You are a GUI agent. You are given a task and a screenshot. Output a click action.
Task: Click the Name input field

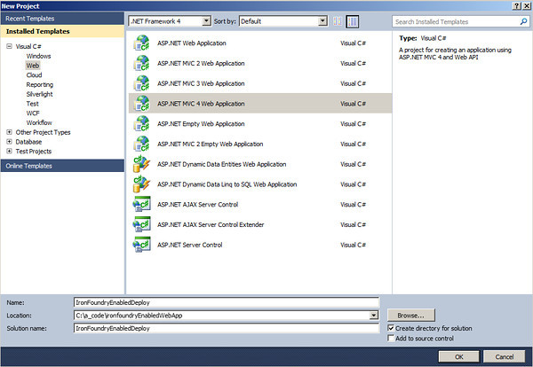point(226,302)
